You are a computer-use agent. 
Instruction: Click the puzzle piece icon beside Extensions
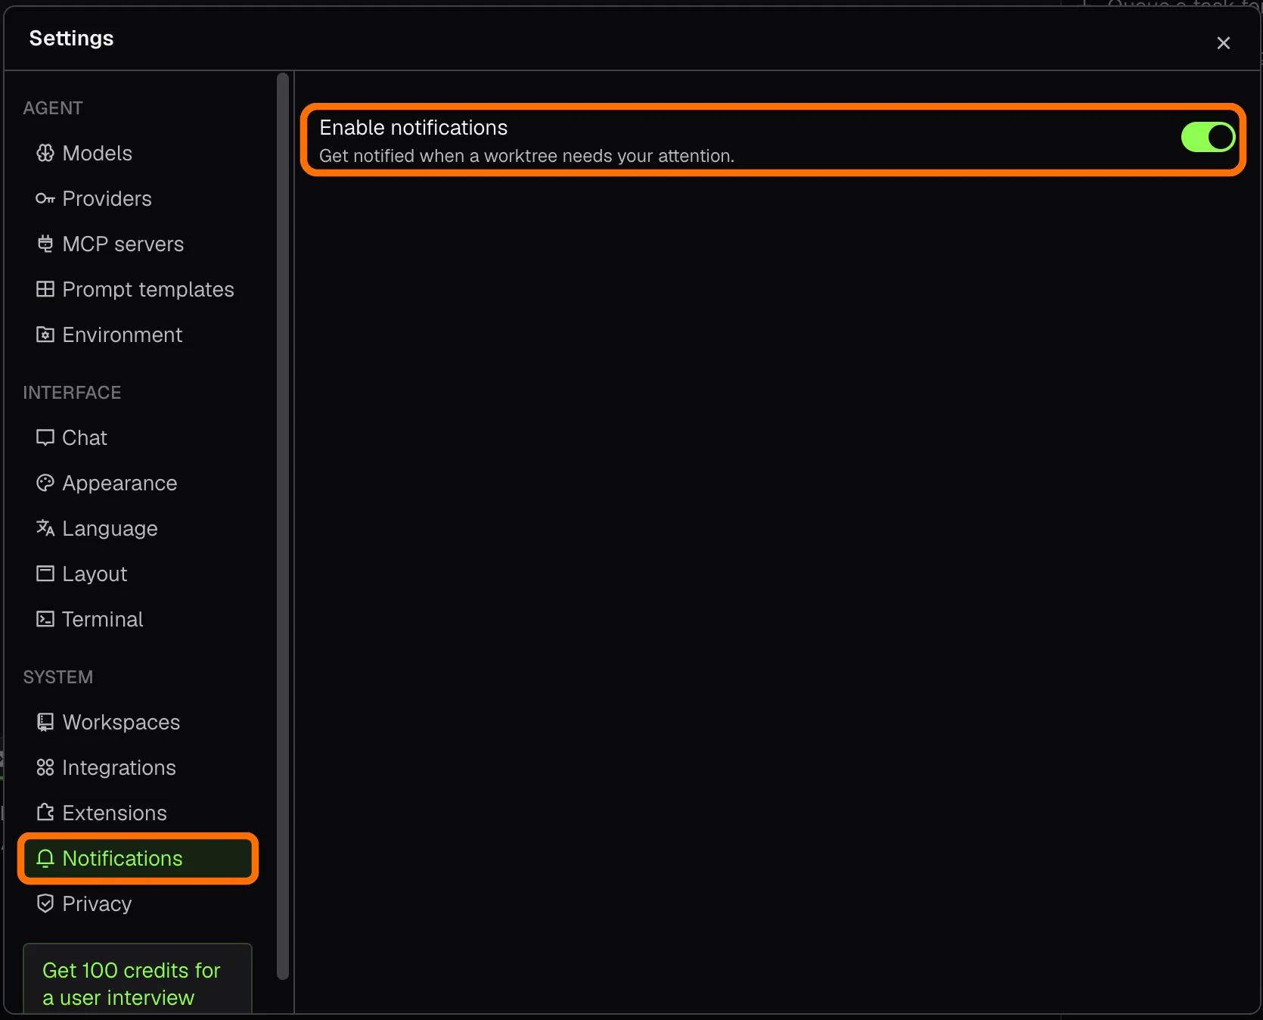point(45,813)
